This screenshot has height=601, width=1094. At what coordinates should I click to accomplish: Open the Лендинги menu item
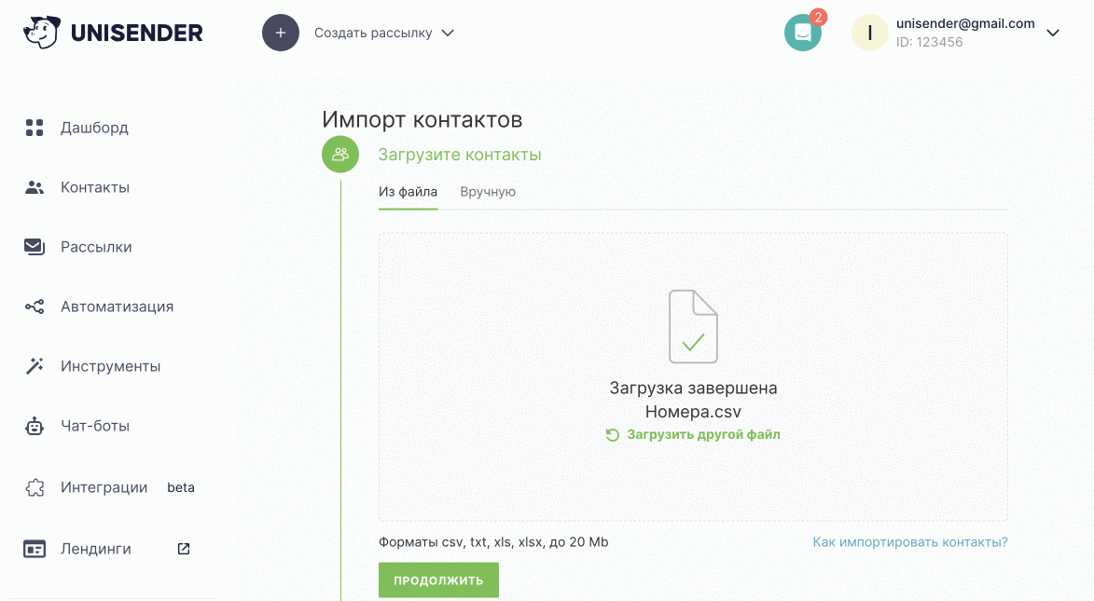pos(95,549)
